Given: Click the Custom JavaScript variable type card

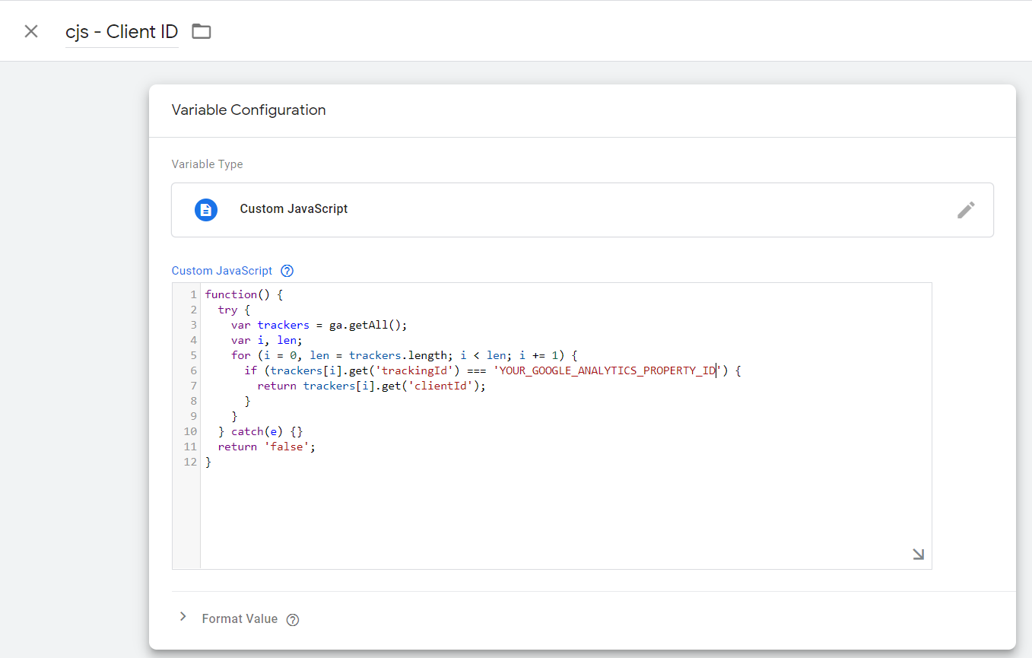Looking at the screenshot, I should (x=583, y=210).
